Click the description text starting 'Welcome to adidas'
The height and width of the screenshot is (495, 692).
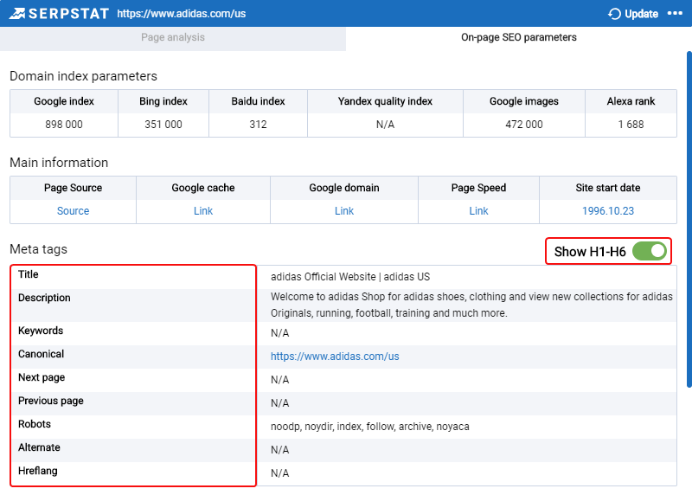[471, 305]
